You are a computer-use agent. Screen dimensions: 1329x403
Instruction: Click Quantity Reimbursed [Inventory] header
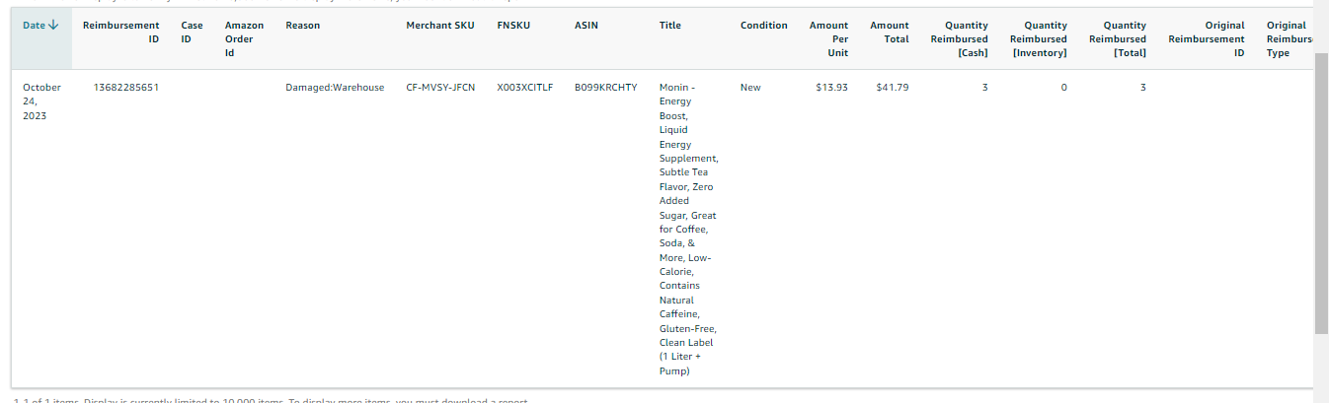pyautogui.click(x=1039, y=39)
